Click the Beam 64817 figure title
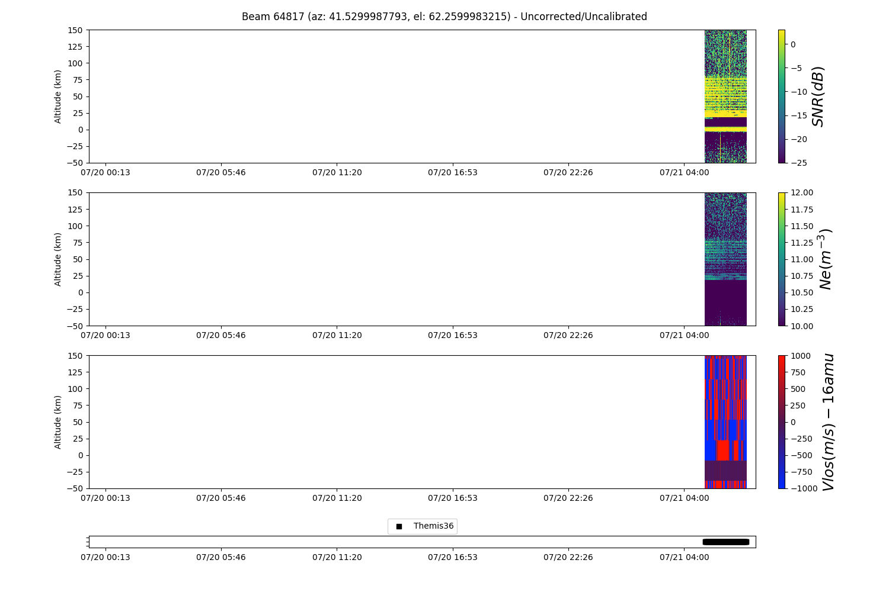 [x=444, y=17]
